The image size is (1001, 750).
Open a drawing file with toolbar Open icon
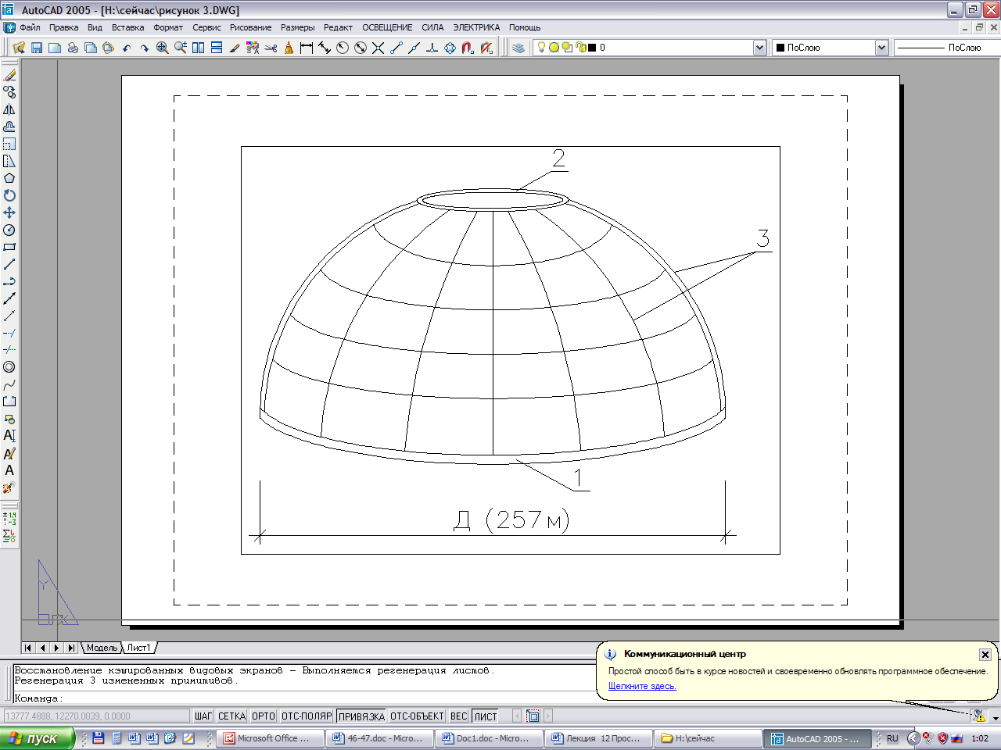pos(19,48)
